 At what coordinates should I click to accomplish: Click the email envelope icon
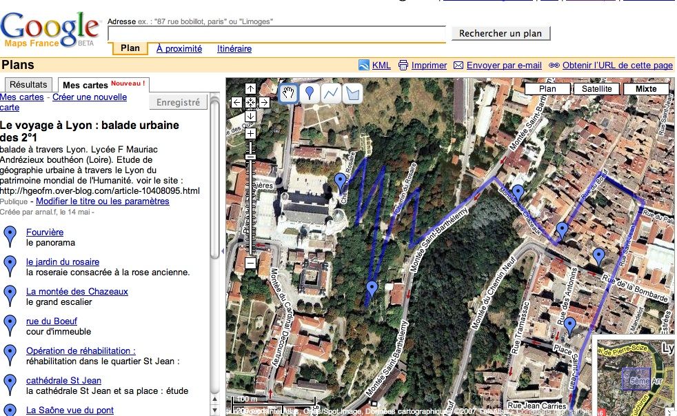(x=458, y=66)
